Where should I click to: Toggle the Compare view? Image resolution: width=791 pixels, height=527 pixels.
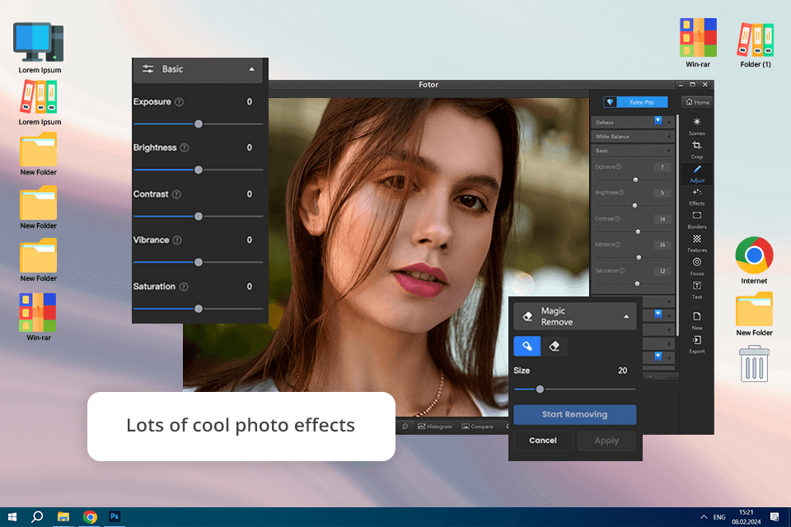click(477, 427)
